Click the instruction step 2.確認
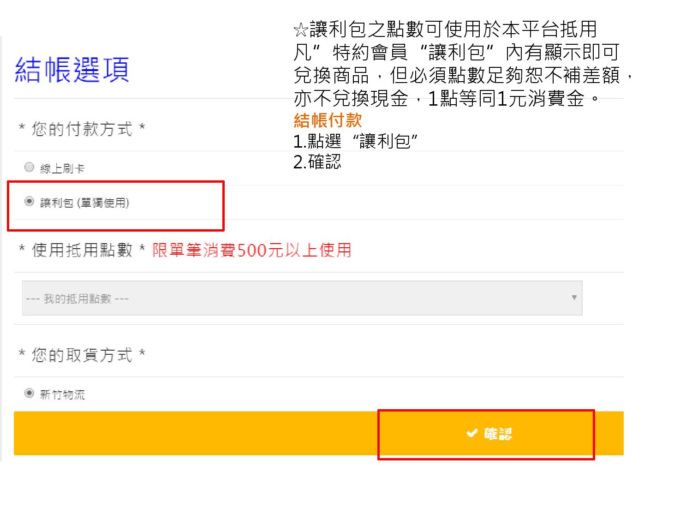 pos(317,161)
